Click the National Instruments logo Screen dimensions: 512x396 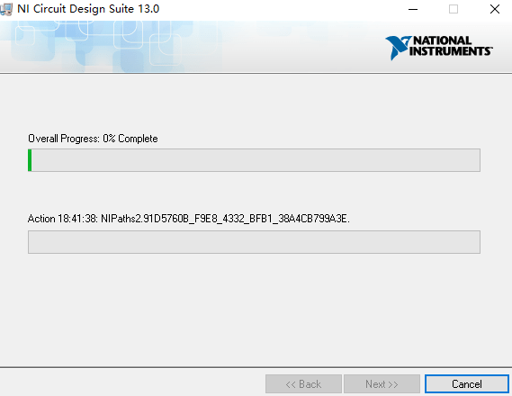coord(438,48)
